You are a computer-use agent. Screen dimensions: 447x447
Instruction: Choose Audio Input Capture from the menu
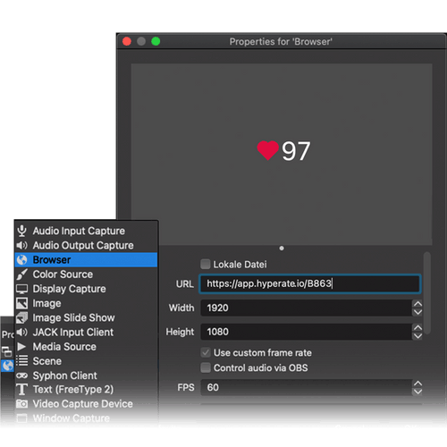point(86,231)
